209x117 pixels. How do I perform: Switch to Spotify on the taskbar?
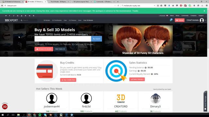pos(40,115)
